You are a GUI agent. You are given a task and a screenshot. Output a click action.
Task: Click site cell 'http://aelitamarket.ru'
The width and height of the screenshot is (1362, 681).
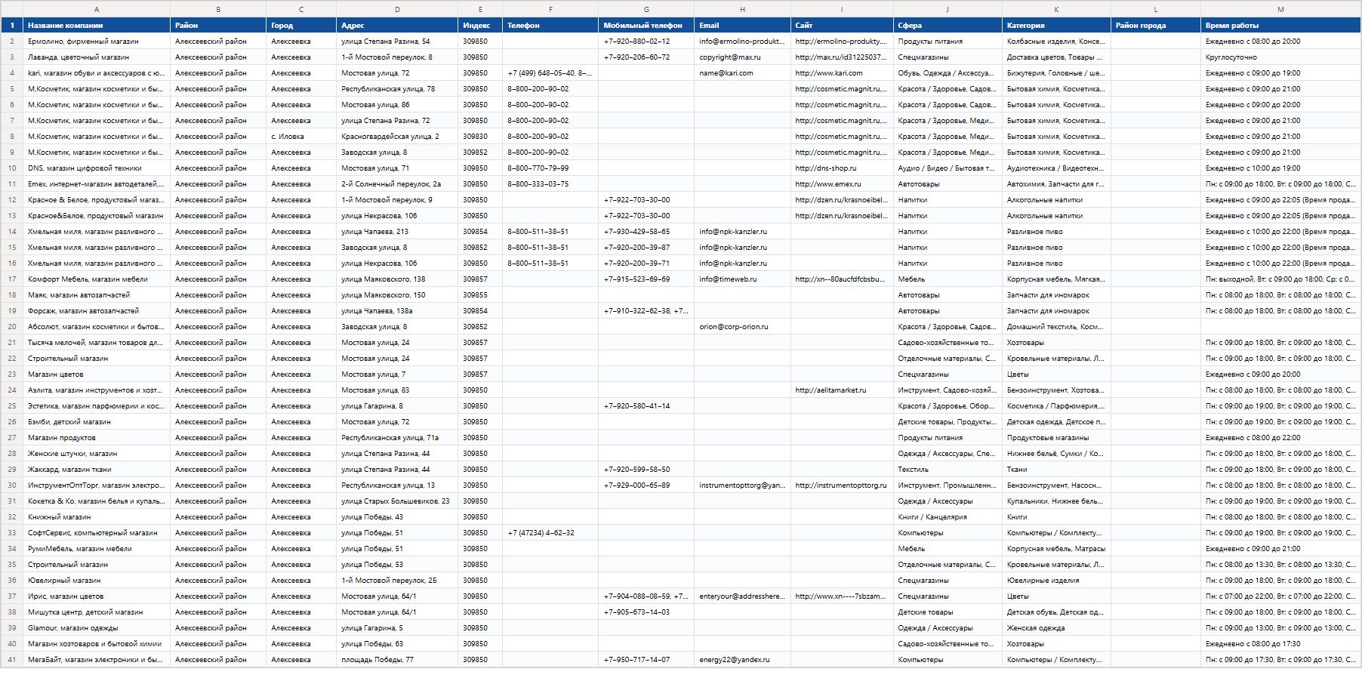tap(842, 390)
